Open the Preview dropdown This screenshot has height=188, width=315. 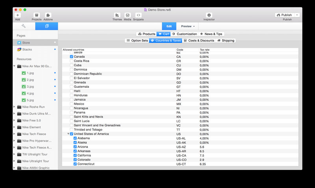(188, 26)
